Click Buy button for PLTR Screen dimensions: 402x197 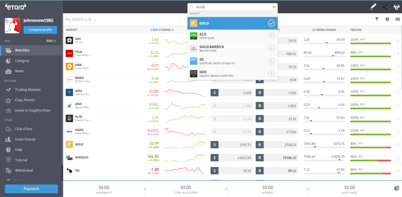coord(260,119)
